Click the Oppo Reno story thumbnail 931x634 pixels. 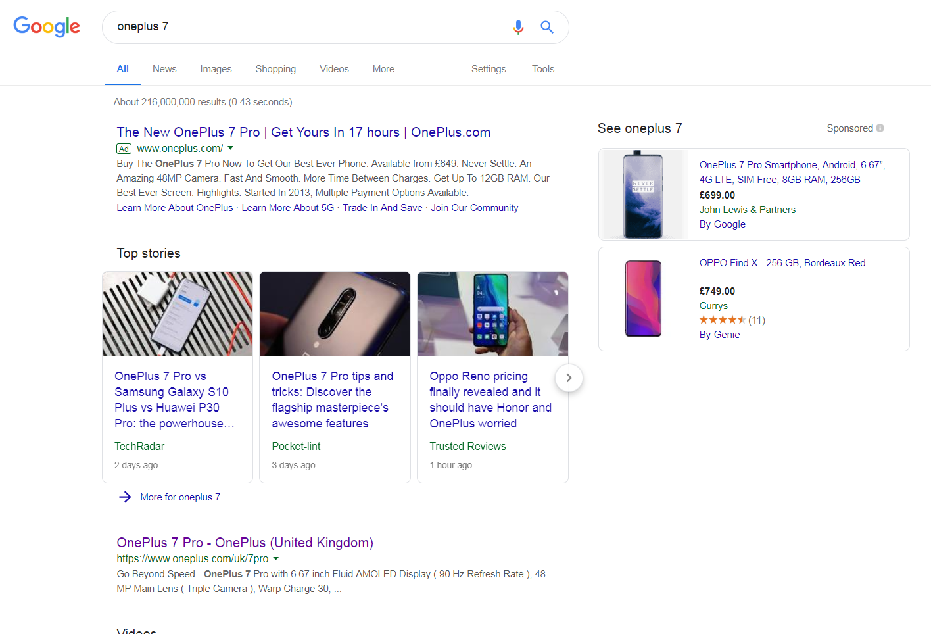(493, 314)
